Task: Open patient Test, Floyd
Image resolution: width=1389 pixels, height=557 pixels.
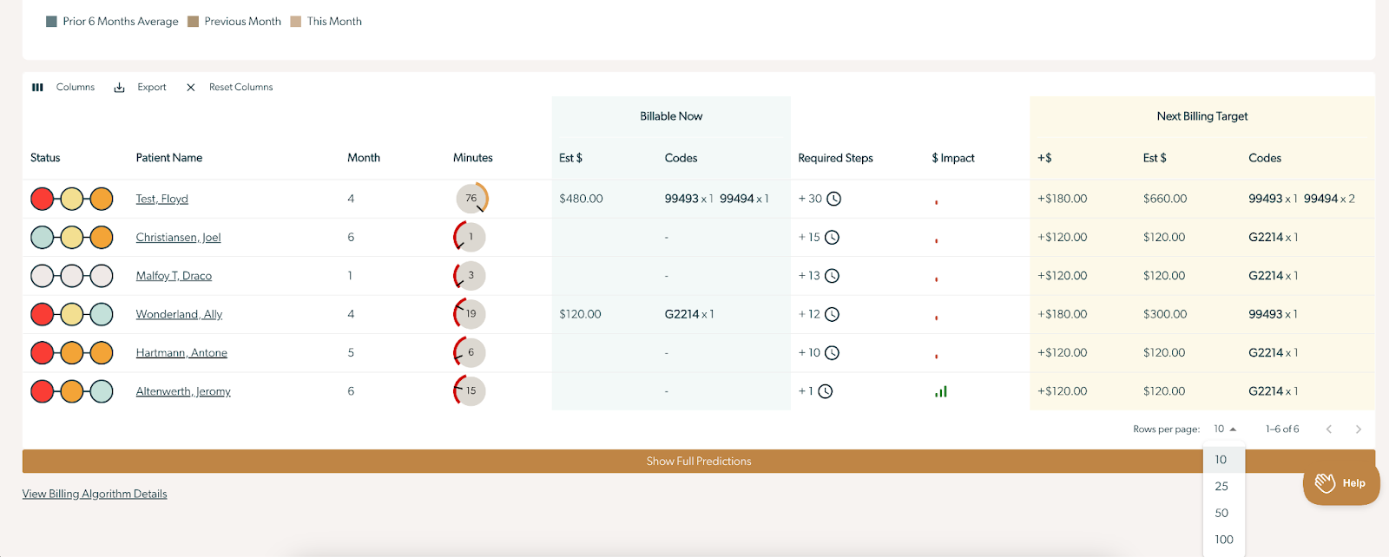Action: click(161, 199)
